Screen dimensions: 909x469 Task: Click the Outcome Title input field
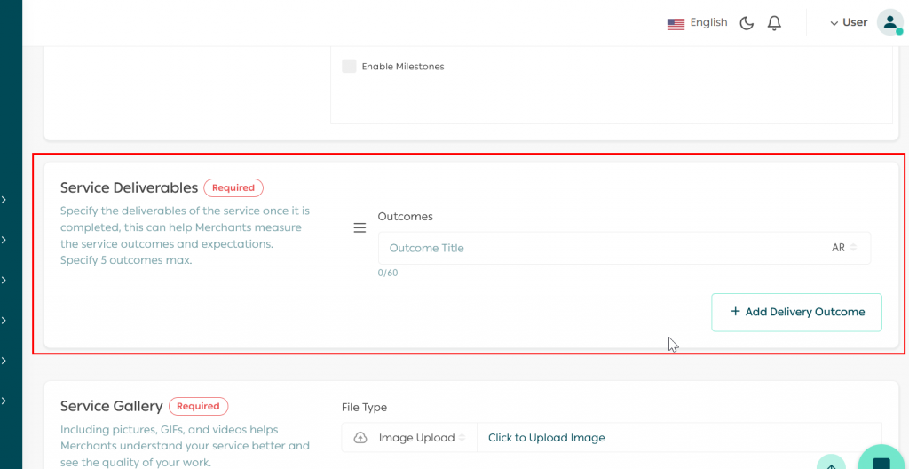tap(604, 249)
